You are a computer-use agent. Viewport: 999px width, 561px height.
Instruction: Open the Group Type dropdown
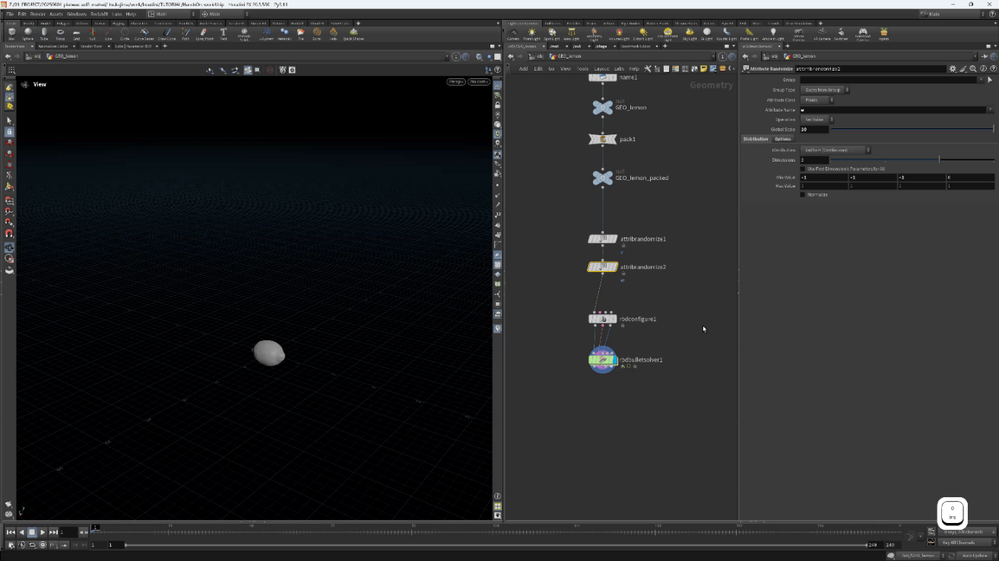825,90
